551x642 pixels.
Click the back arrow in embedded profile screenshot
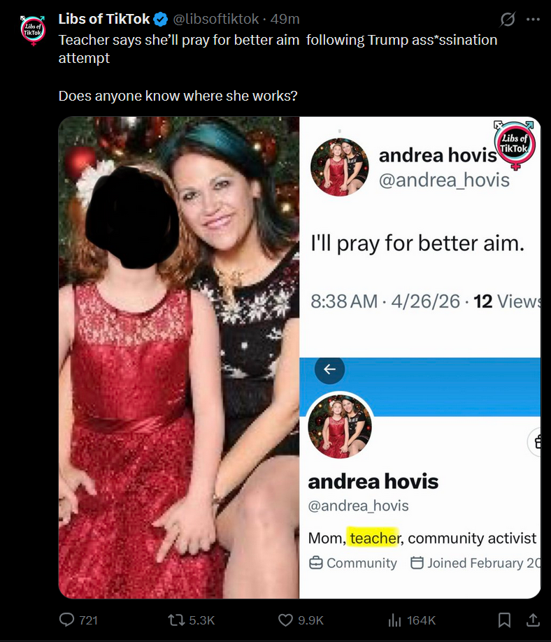coord(329,369)
